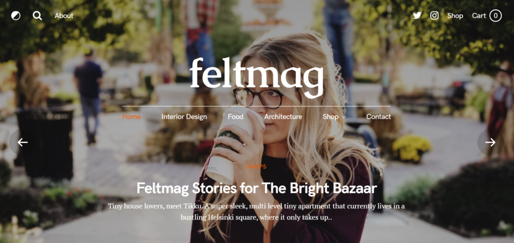Go to previous slide with left arrow
This screenshot has width=514, height=243.
(23, 142)
